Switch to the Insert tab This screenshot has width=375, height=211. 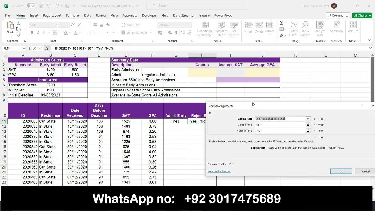[x=34, y=16]
